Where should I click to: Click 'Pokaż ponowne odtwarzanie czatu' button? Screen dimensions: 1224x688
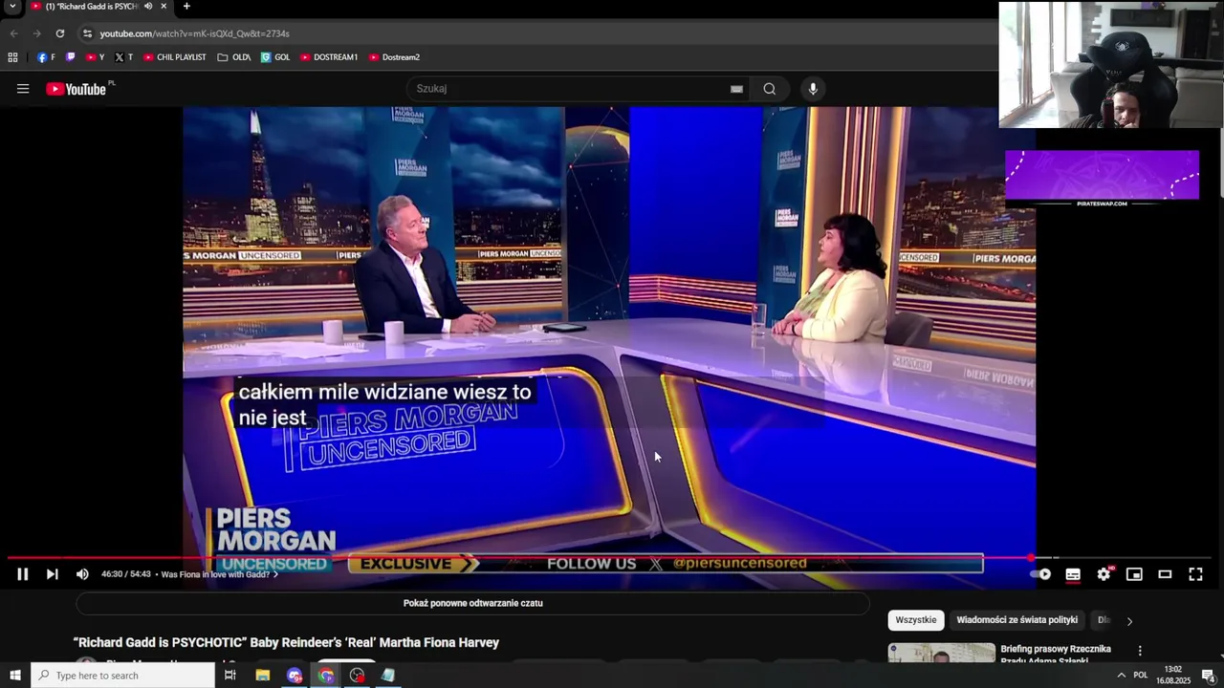click(473, 603)
